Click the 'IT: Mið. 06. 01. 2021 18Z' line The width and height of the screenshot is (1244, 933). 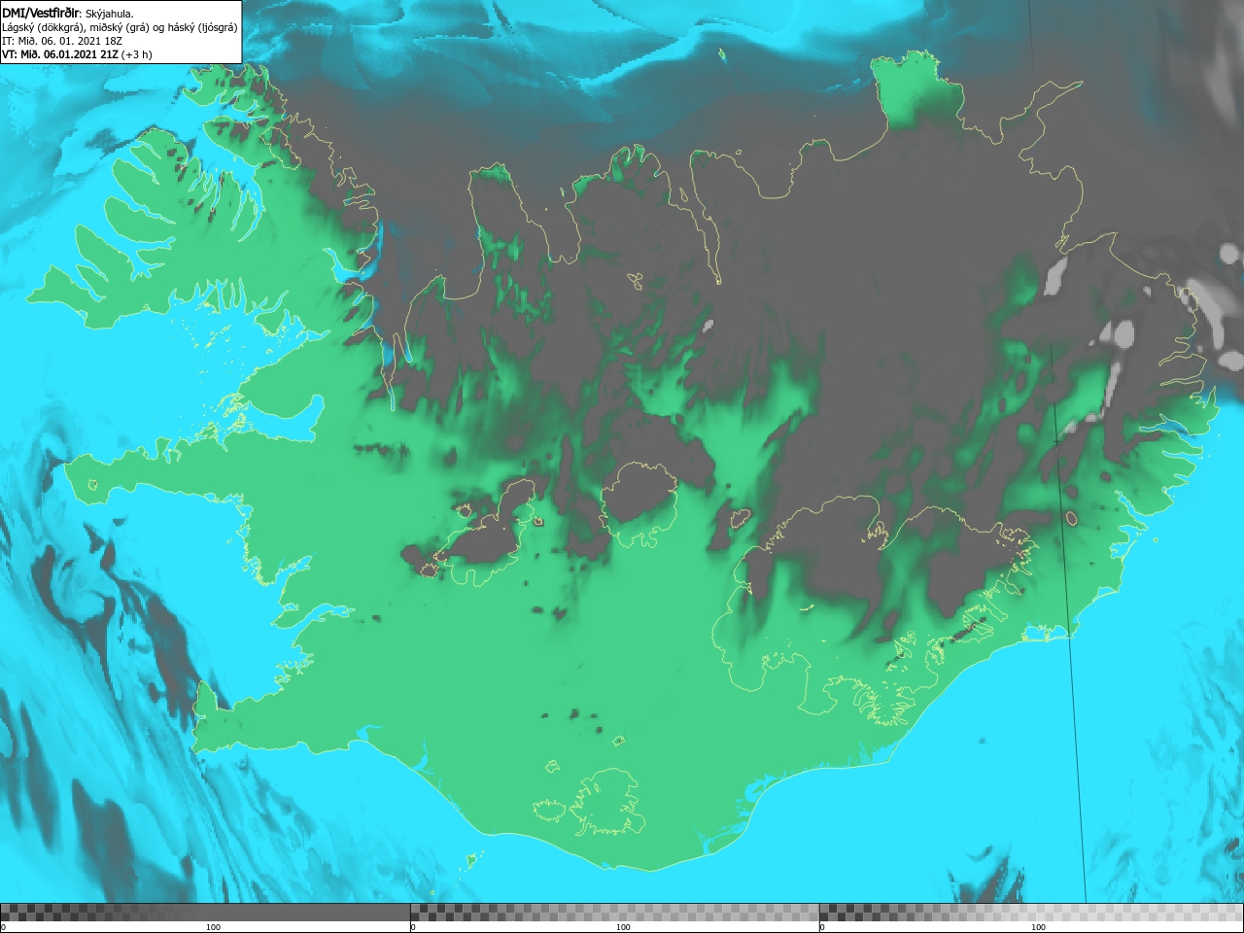pos(62,41)
